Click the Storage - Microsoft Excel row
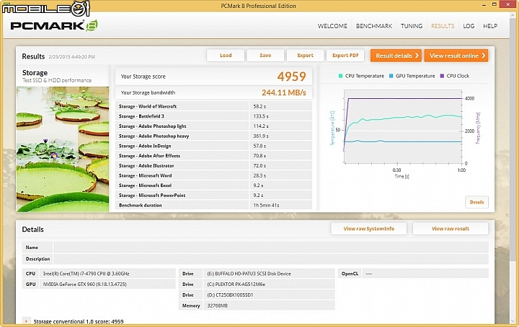The height and width of the screenshot is (327, 519). click(213, 186)
